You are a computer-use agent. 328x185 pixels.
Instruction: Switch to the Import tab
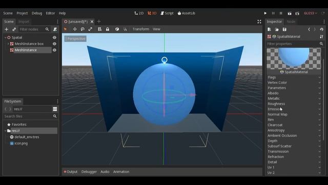(24, 22)
